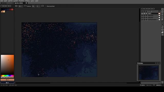Image resolution: width=164 pixels, height=92 pixels.
Task: Open the File menu
Action: click(2, 1)
